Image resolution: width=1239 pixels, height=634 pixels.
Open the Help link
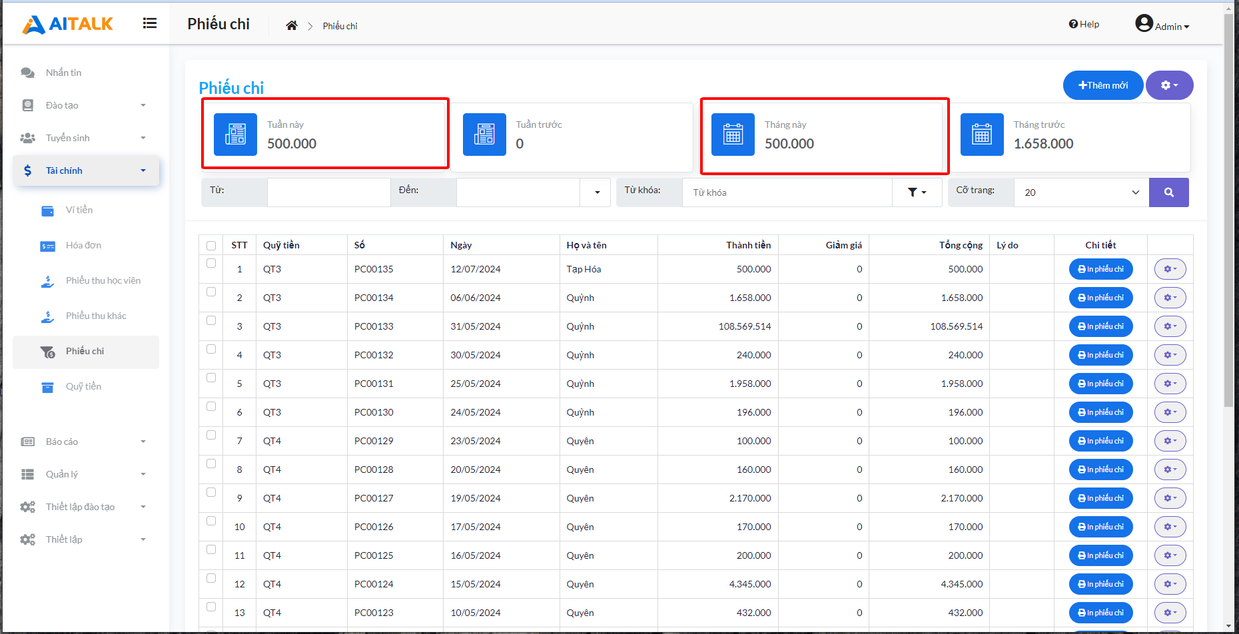1084,24
